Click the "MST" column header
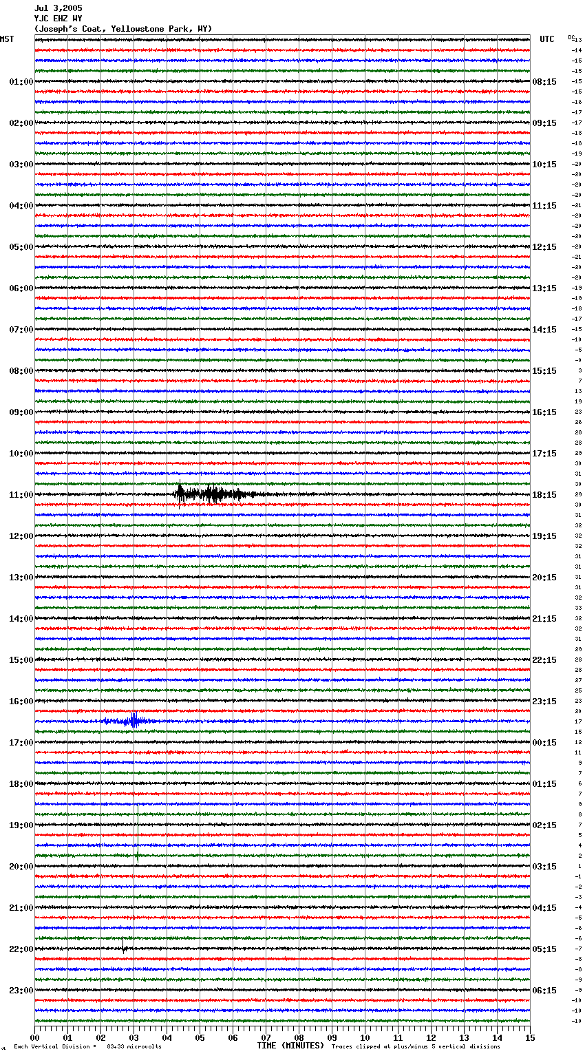This screenshot has height=1056, width=585. coord(7,39)
